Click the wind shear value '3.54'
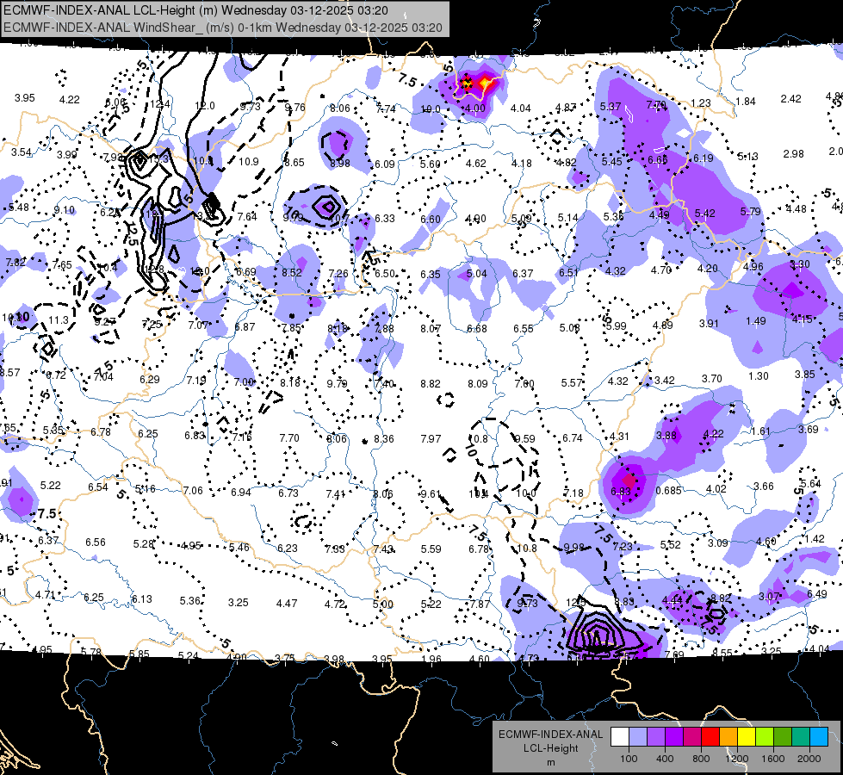The height and width of the screenshot is (775, 843). point(22,152)
